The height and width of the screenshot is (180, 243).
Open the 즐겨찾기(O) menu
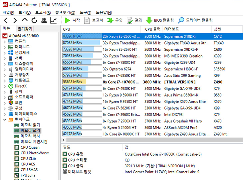pyautogui.click(x=65, y=12)
